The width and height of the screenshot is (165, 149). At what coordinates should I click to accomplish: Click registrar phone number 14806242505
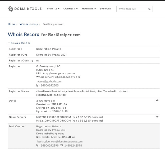pos(49,85)
